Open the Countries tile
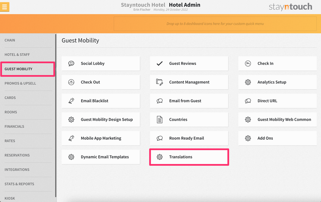 [x=189, y=119]
